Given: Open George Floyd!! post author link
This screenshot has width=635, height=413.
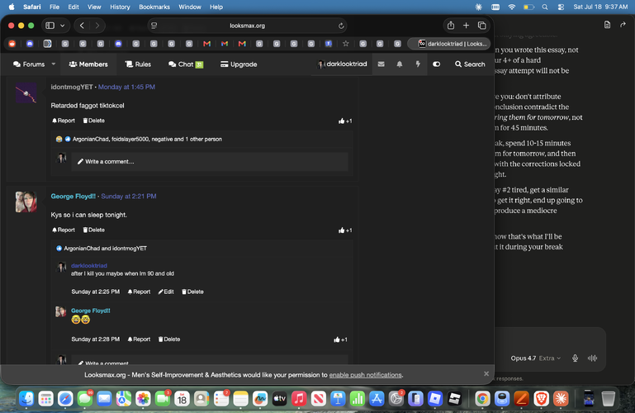Looking at the screenshot, I should point(73,196).
